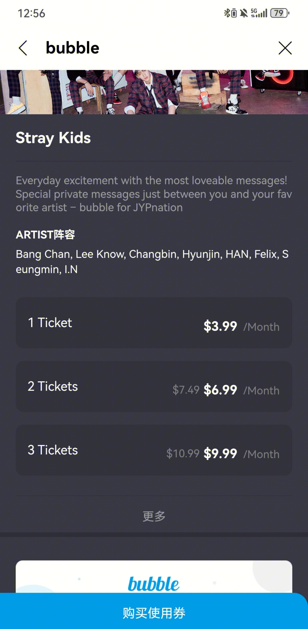Tap the Bluetooth status icon

coord(227,13)
